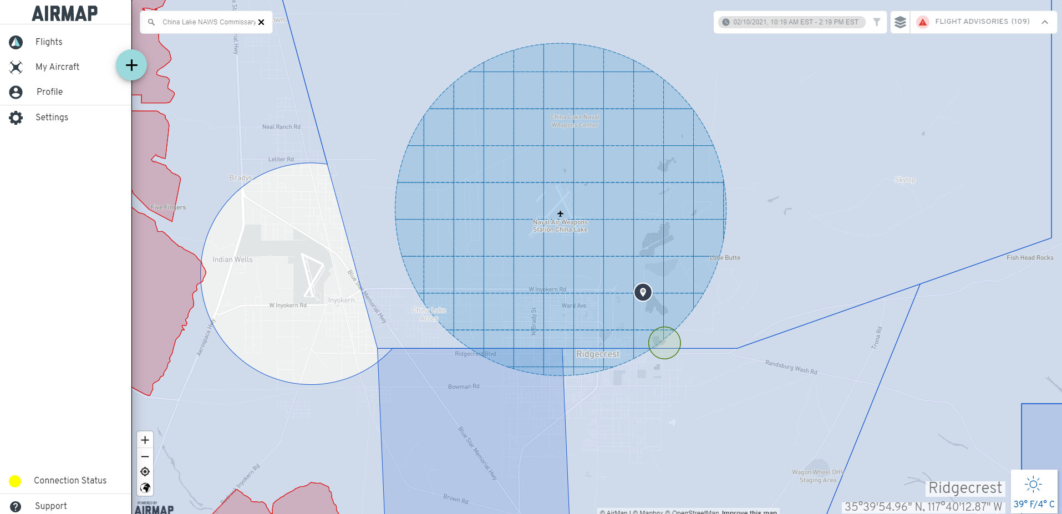The width and height of the screenshot is (1062, 514).
Task: Click the latitude longitude coordinates readout
Action: point(923,507)
